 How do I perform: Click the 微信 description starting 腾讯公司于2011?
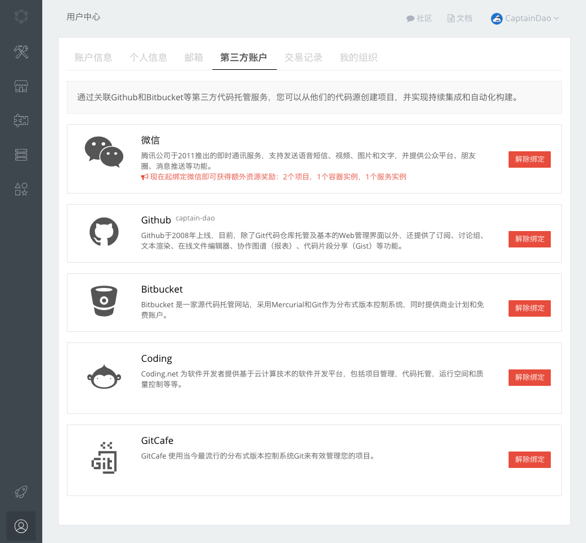point(309,161)
